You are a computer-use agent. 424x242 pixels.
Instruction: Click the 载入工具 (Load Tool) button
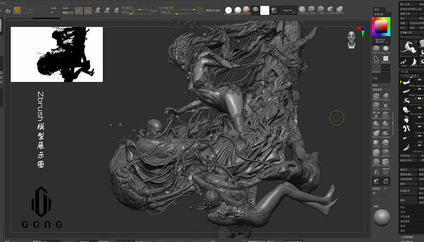pyautogui.click(x=408, y=4)
